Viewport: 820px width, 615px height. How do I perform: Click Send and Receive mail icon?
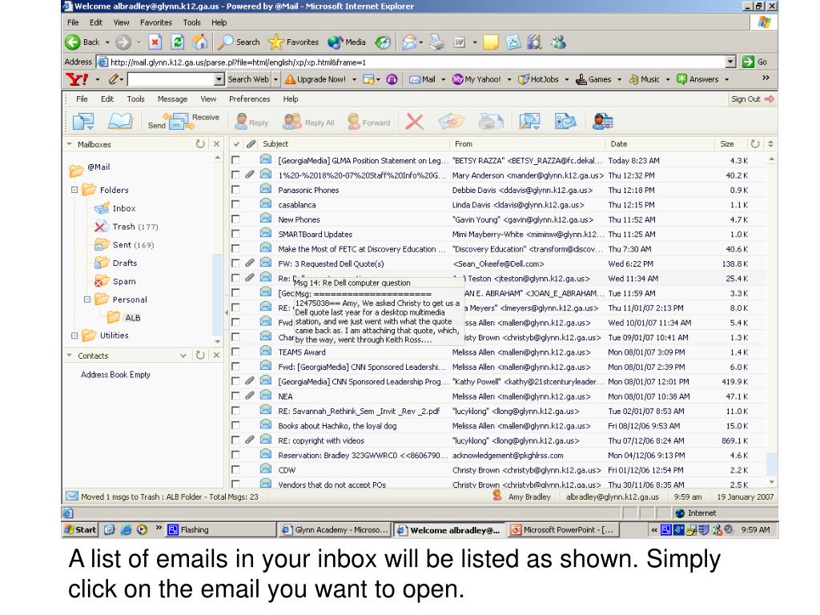[183, 122]
